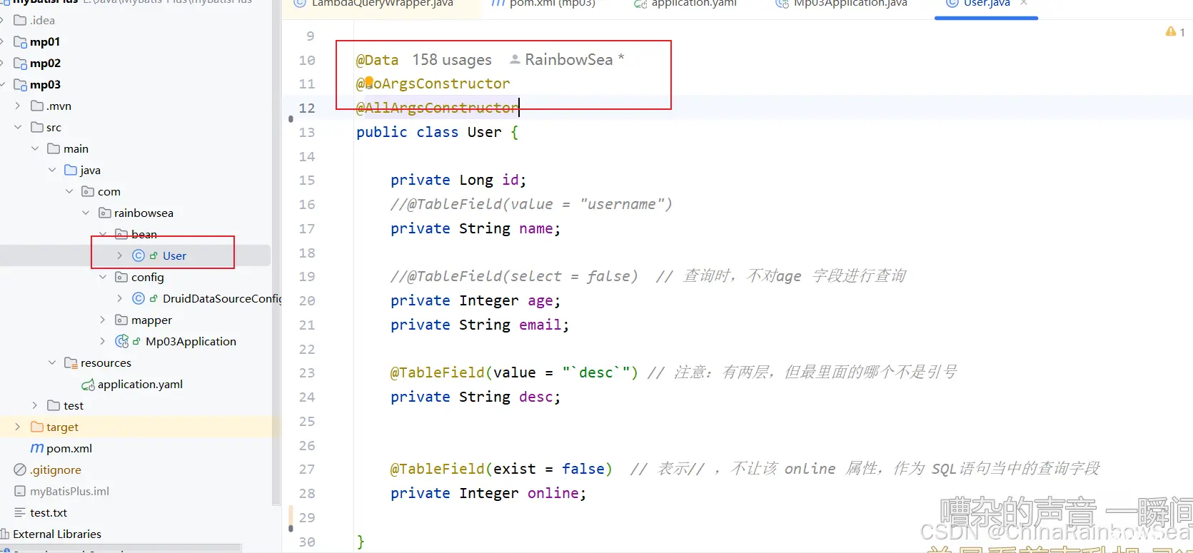Click the myBatisPlus.iml file icon
The image size is (1193, 553).
click(x=20, y=491)
